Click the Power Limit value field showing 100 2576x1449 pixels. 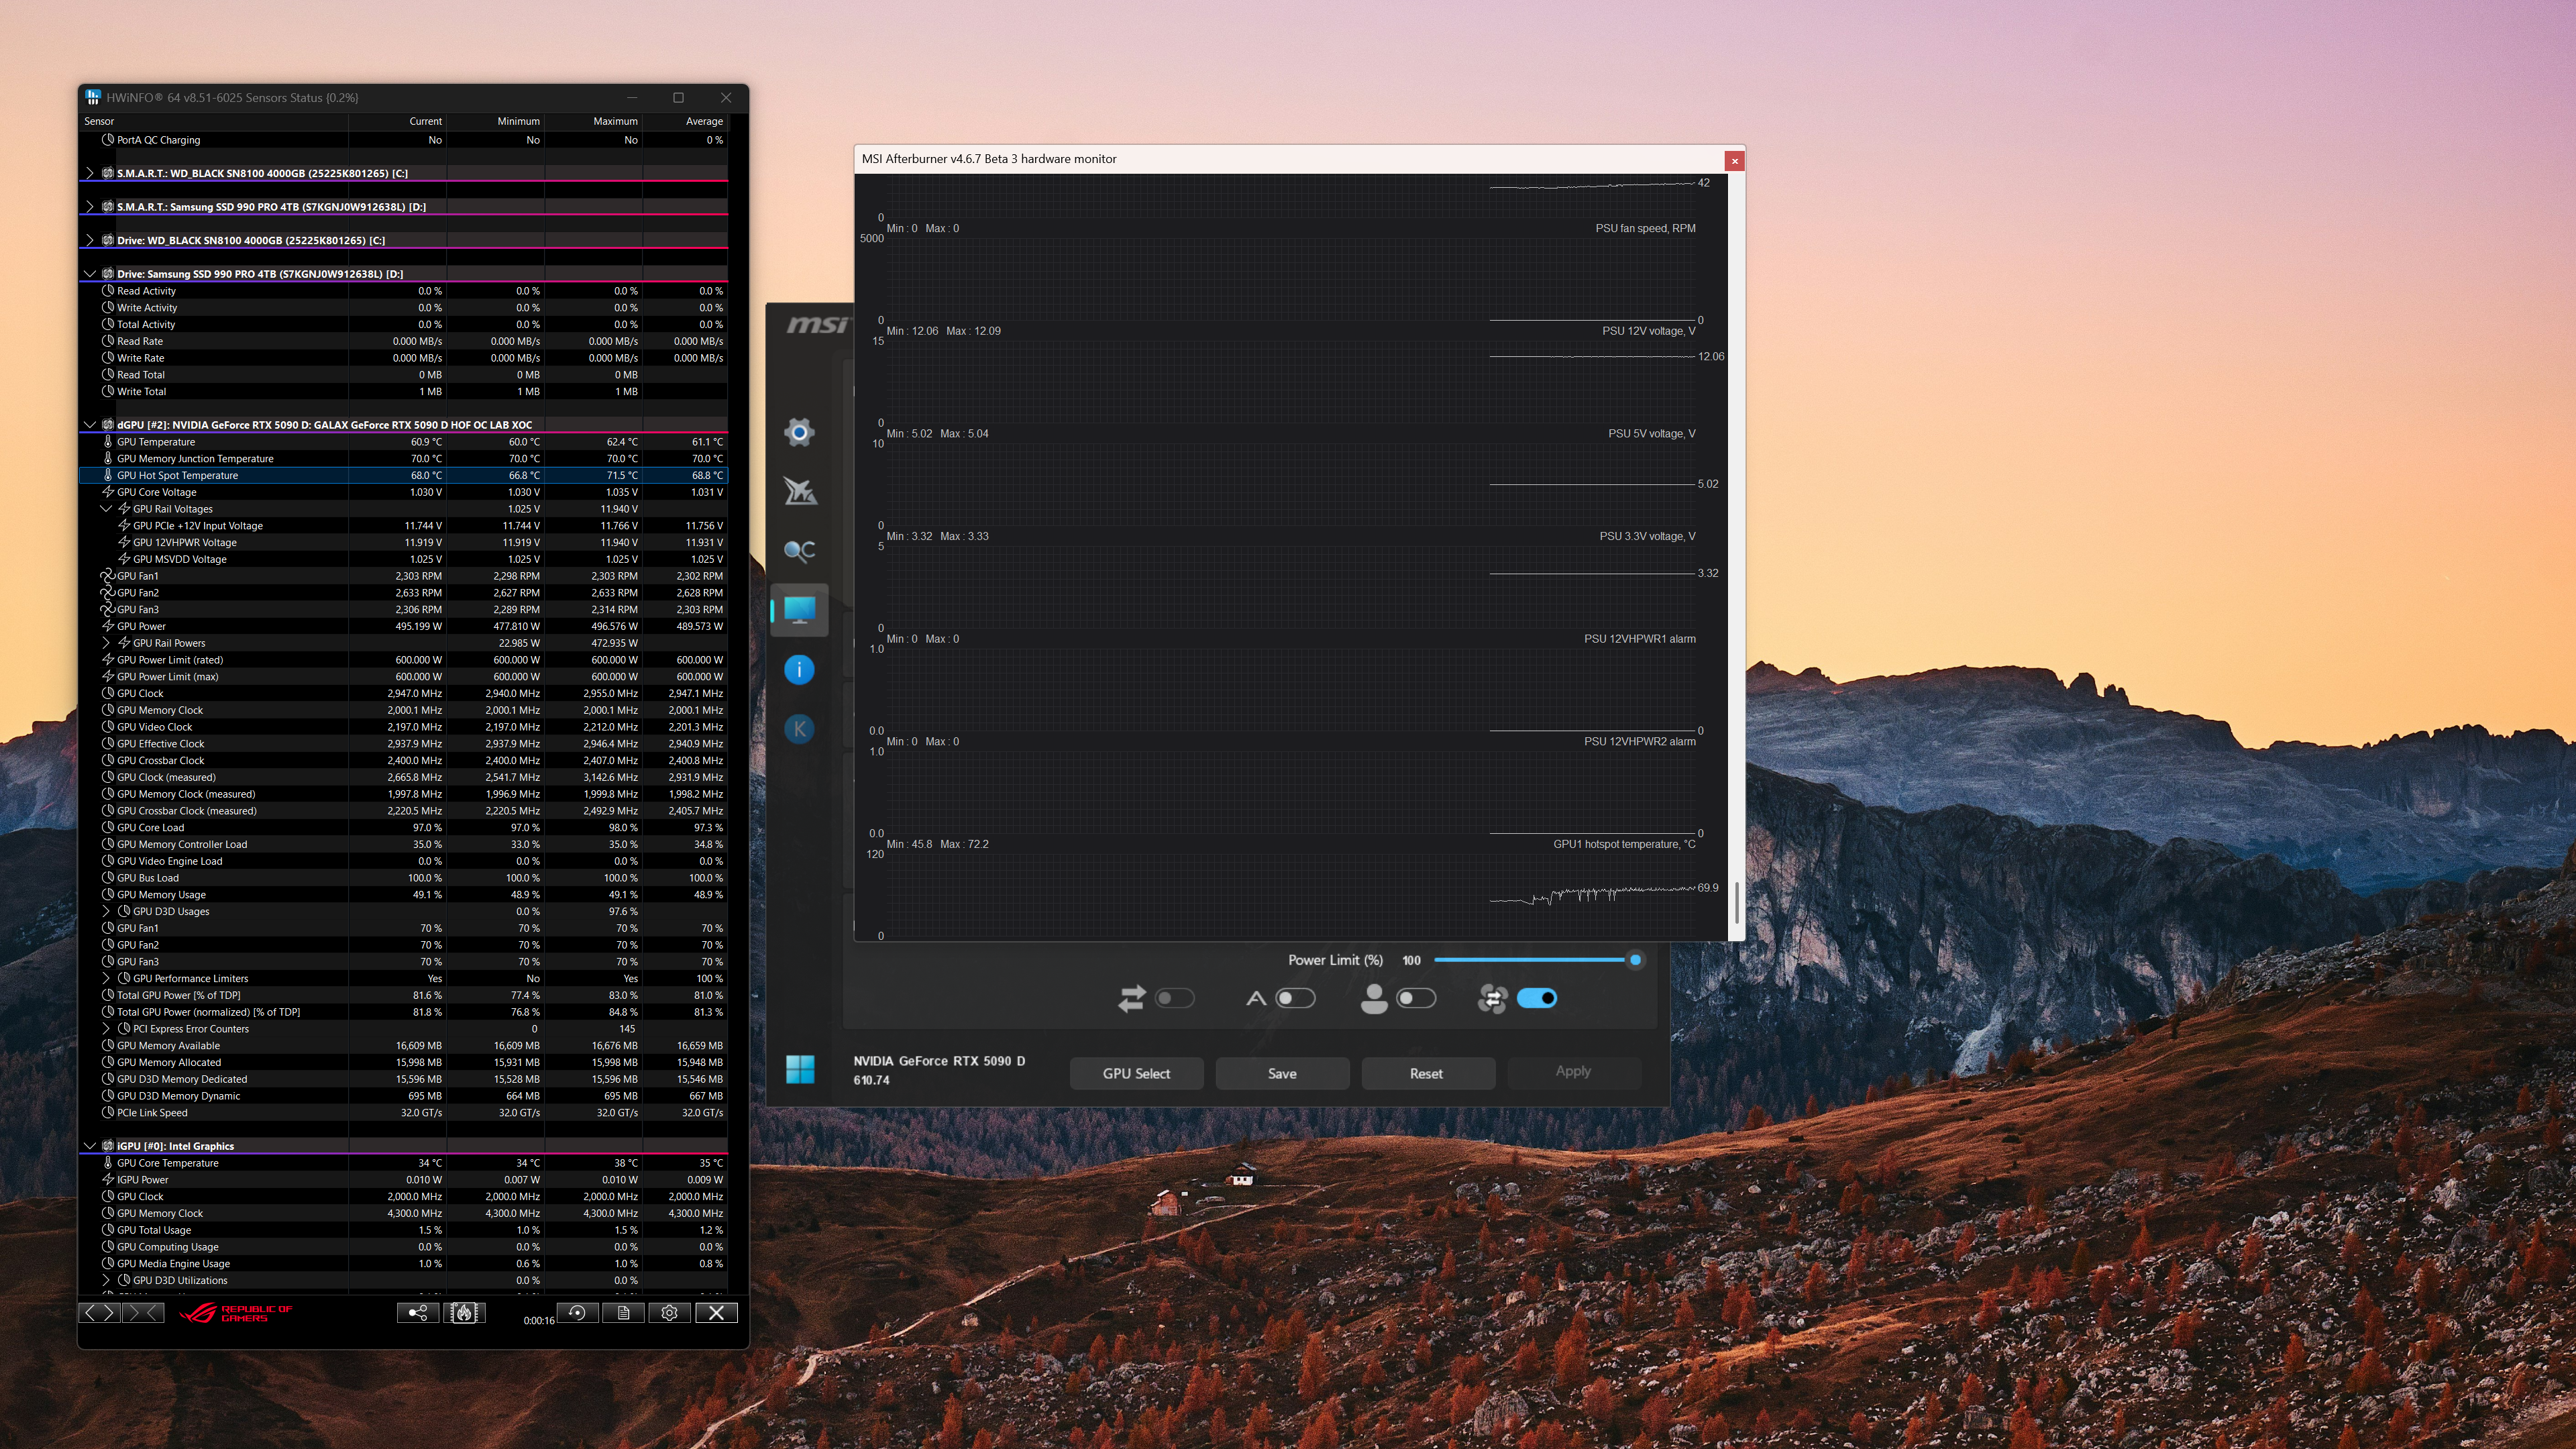click(x=1411, y=960)
